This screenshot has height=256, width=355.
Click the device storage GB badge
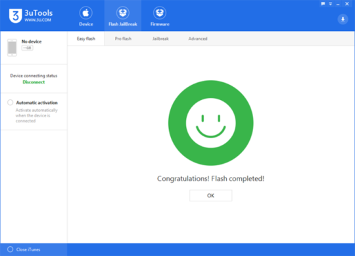28,48
